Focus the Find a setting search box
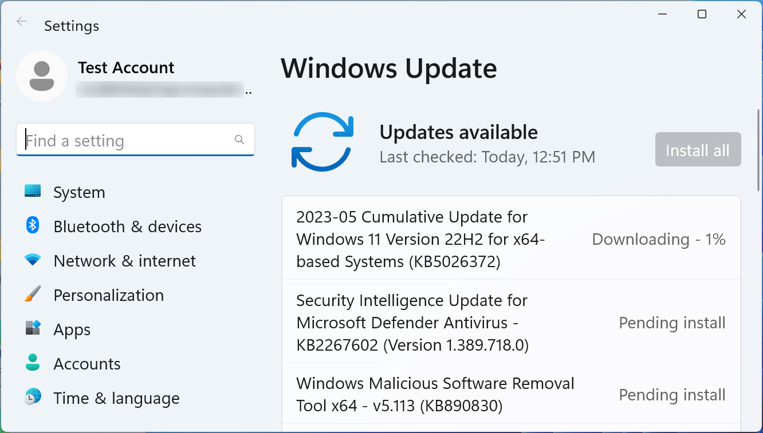The height and width of the screenshot is (433, 763). (135, 140)
